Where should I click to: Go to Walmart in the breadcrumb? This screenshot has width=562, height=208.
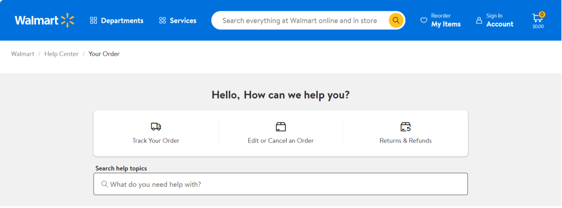coord(22,54)
